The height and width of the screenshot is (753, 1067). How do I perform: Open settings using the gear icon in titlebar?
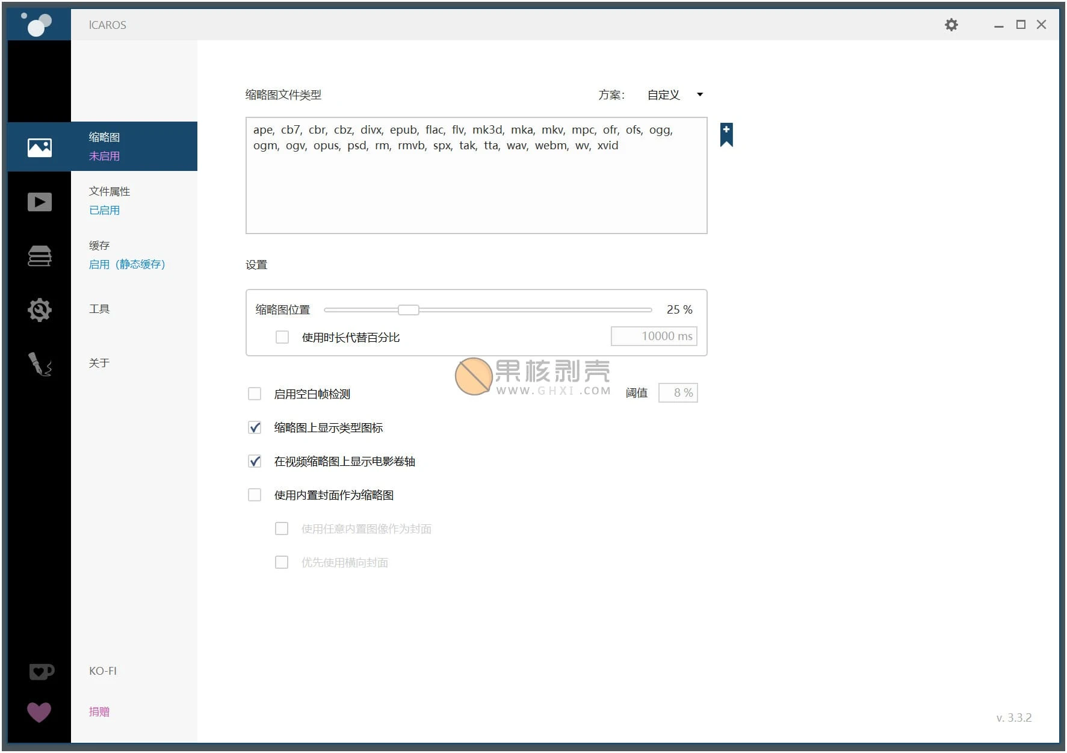click(951, 25)
